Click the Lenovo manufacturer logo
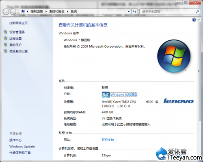Viewport: 203px width, 162px height. 179,101
